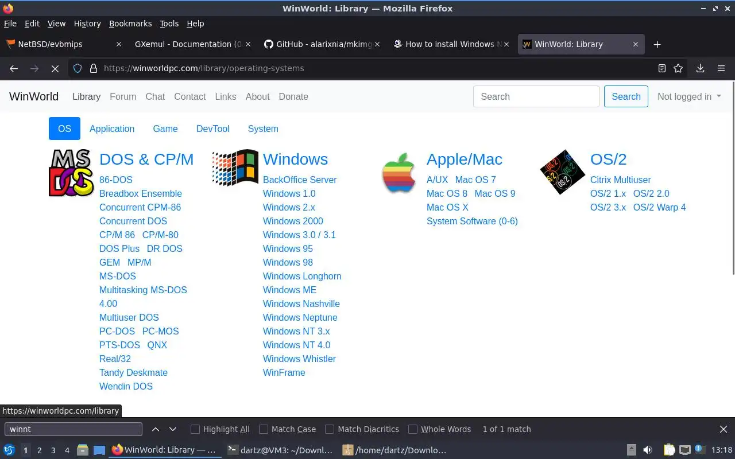Open a new browser tab
Viewport: 735px width, 459px height.
coord(657,44)
